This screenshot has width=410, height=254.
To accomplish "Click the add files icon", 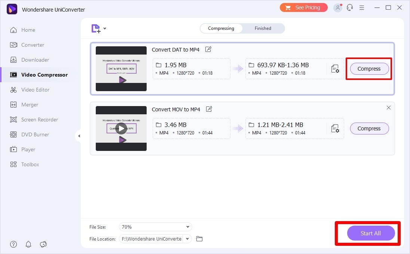I will click(x=96, y=28).
